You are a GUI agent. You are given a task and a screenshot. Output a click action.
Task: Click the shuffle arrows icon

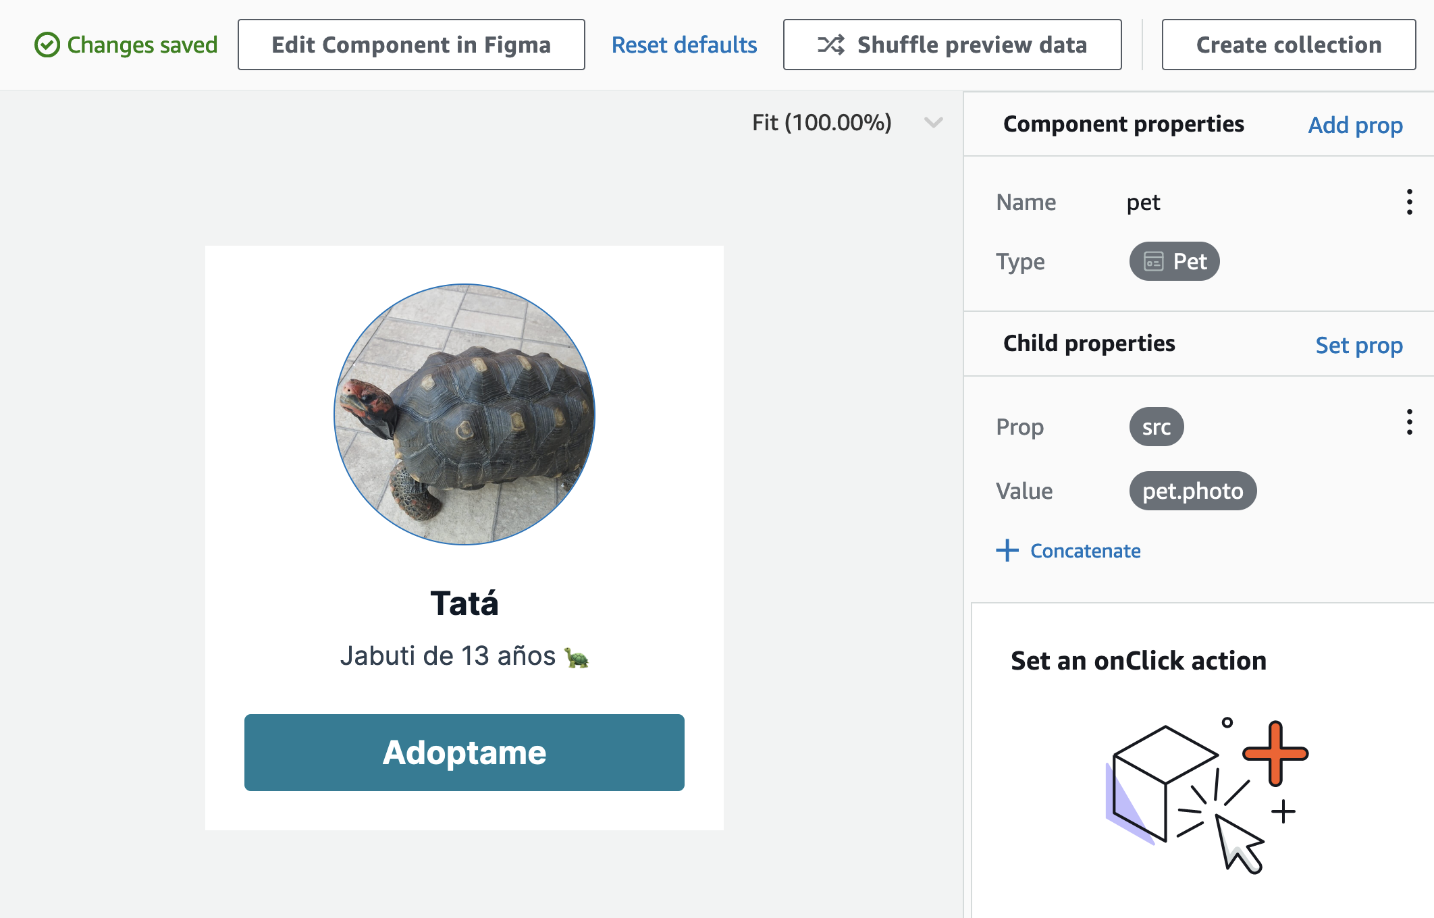831,45
